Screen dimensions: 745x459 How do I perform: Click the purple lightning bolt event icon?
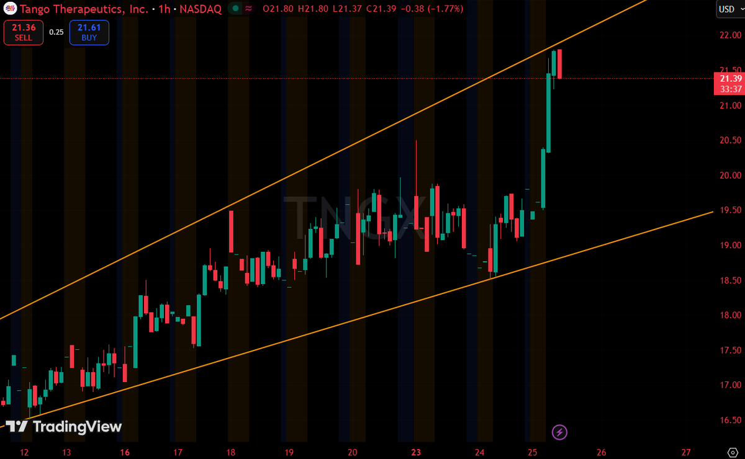pos(559,432)
